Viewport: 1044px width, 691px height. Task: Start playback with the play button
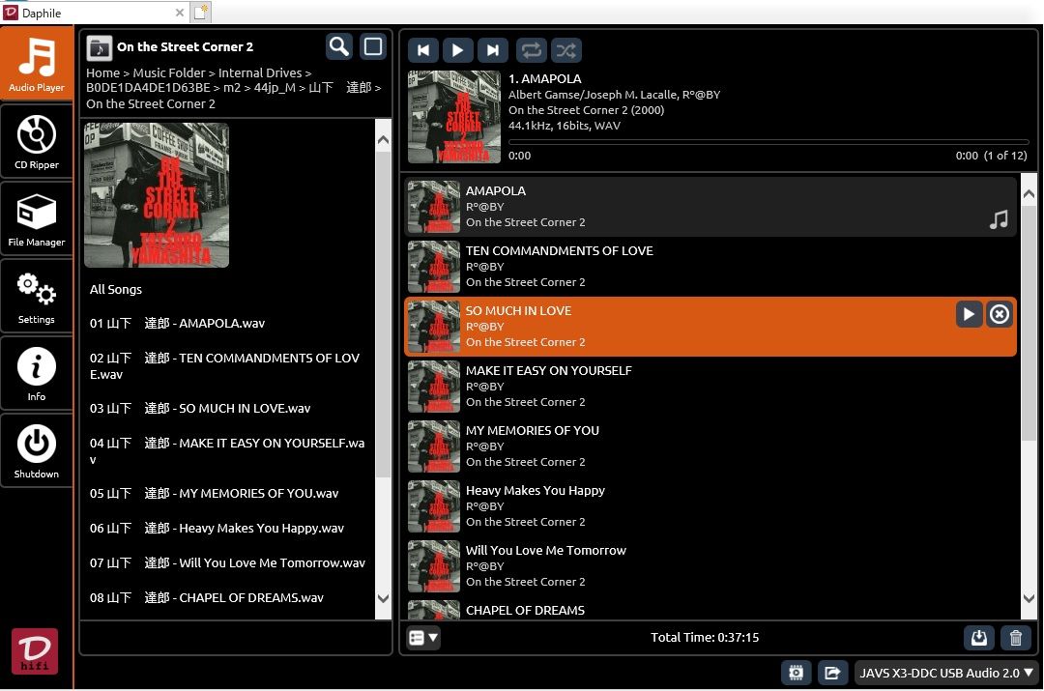[457, 50]
